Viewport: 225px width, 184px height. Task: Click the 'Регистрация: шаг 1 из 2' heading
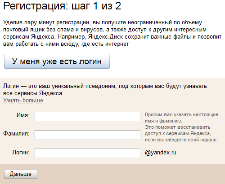[x=62, y=6]
